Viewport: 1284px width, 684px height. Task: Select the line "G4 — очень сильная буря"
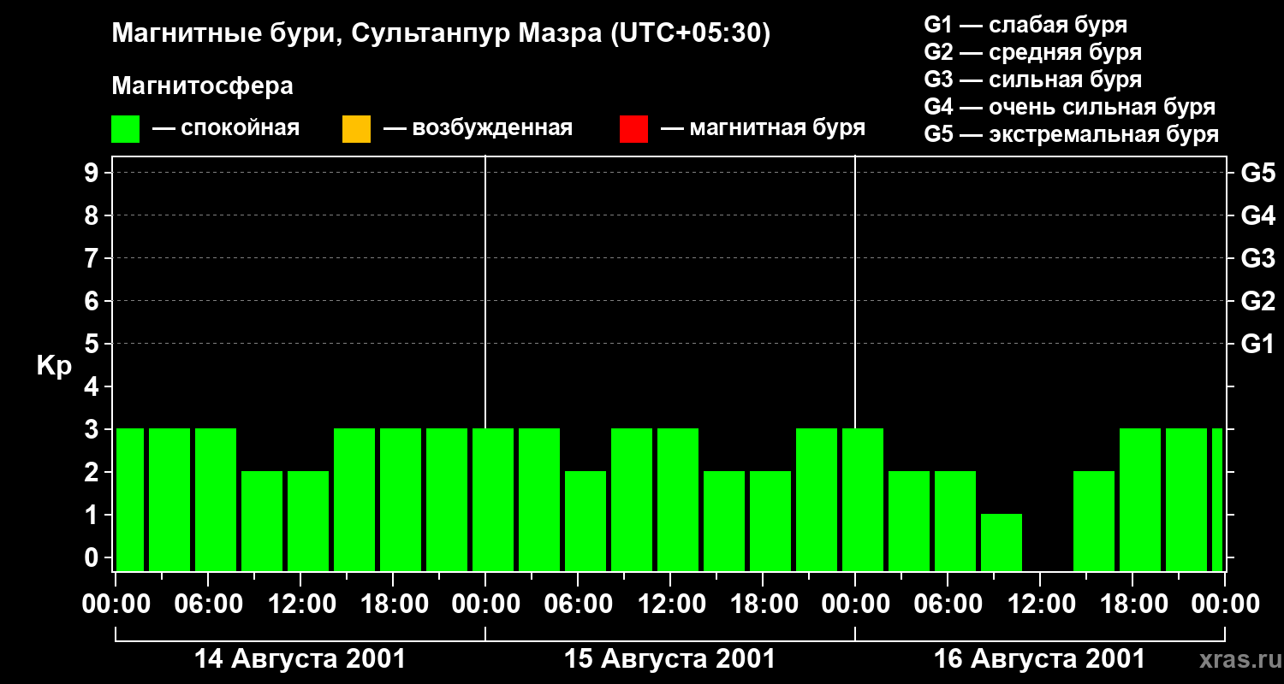(1070, 107)
